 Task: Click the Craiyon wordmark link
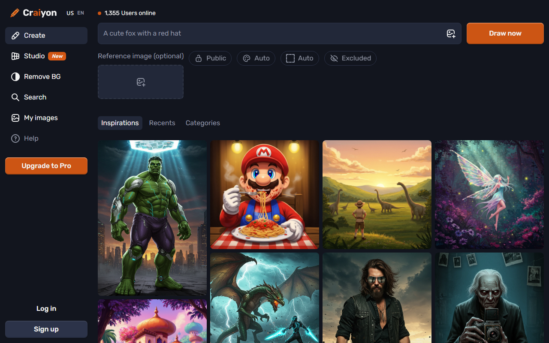[x=40, y=13]
